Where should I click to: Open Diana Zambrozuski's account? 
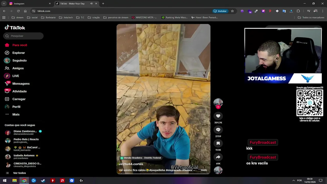tap(23, 132)
